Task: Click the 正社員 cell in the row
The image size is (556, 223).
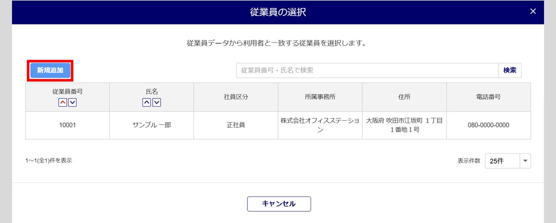Action: tap(236, 125)
